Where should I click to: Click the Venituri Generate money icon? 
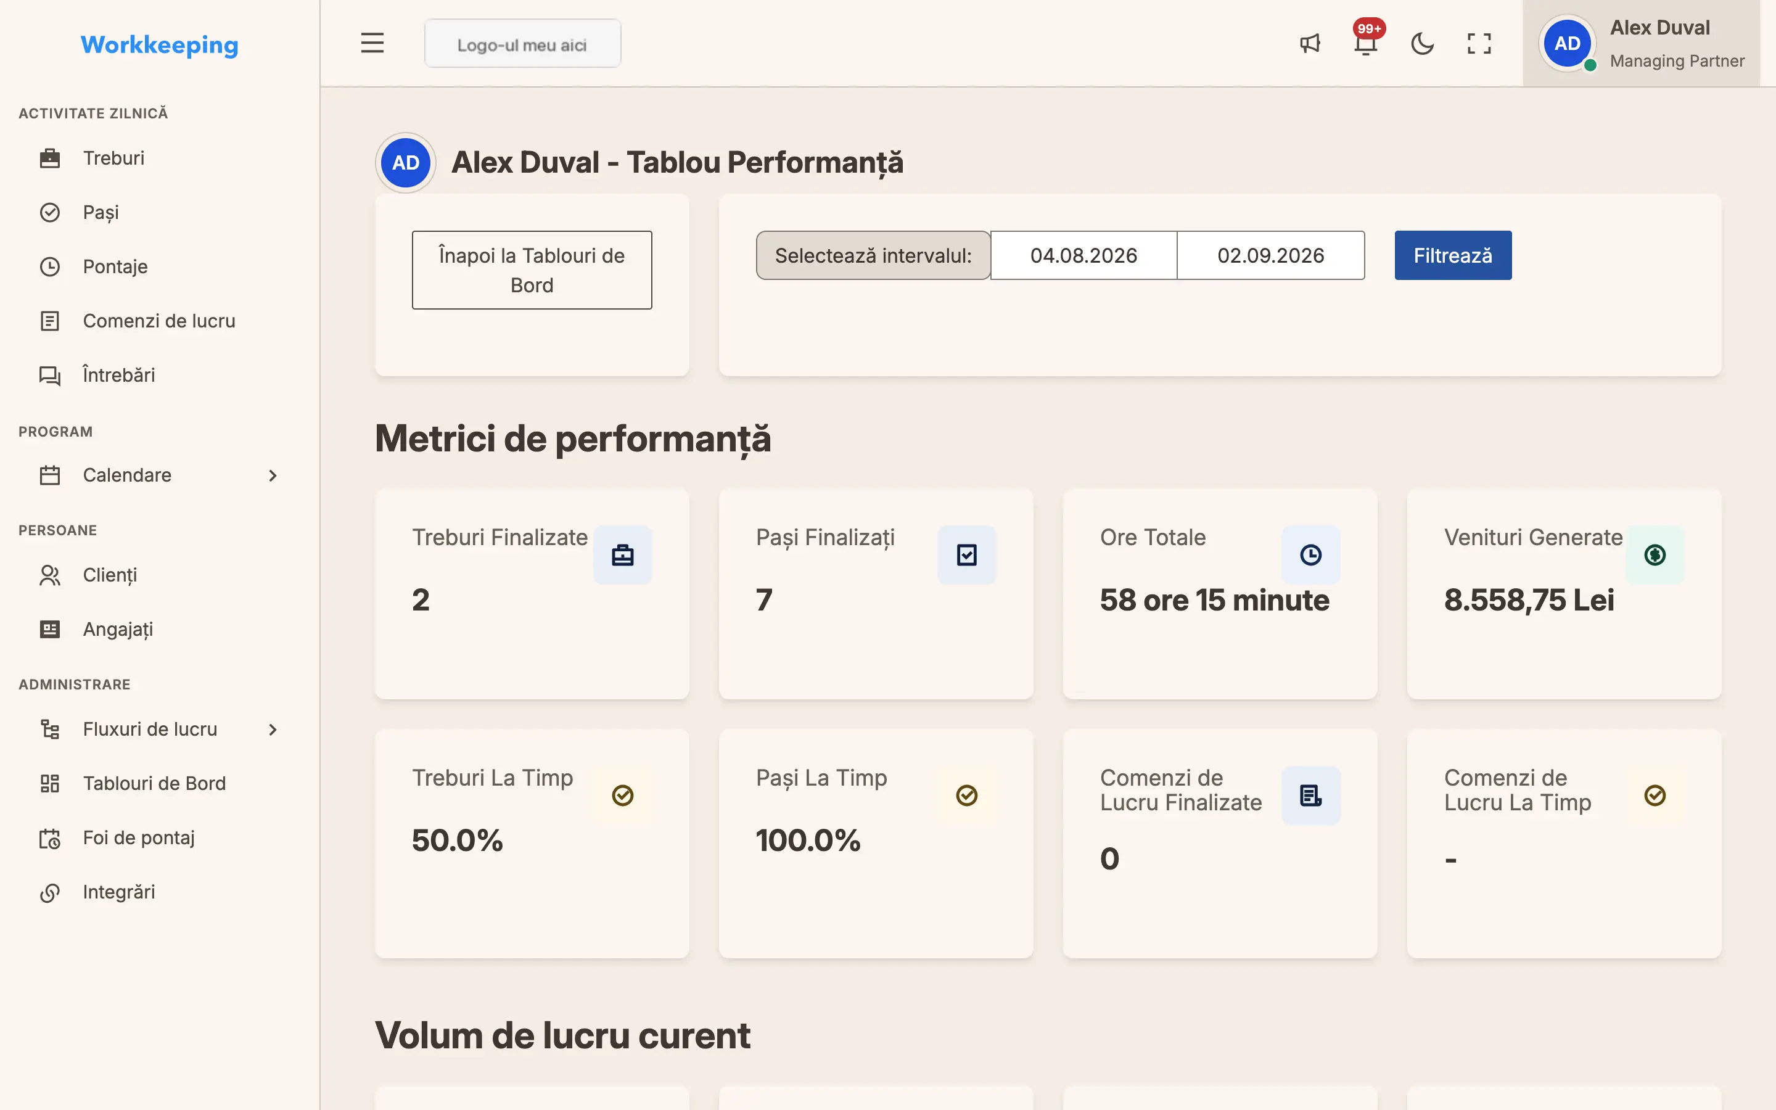pos(1655,555)
